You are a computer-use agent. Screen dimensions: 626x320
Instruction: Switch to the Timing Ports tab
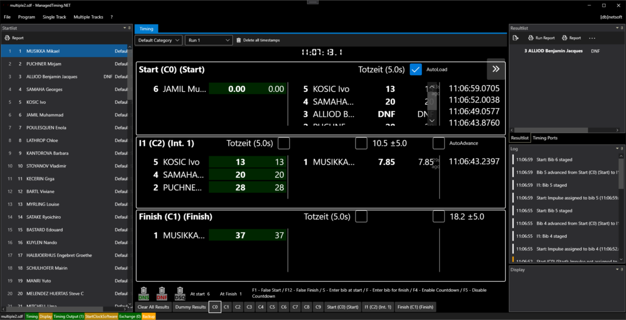click(x=545, y=138)
